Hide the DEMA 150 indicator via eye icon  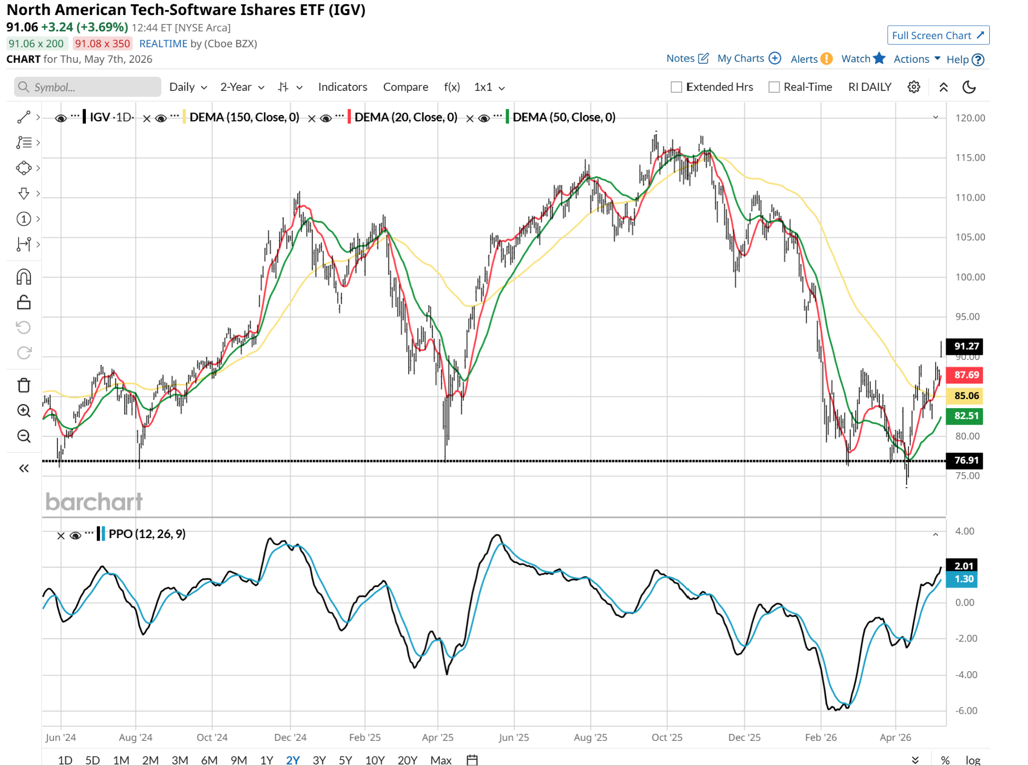tap(161, 118)
